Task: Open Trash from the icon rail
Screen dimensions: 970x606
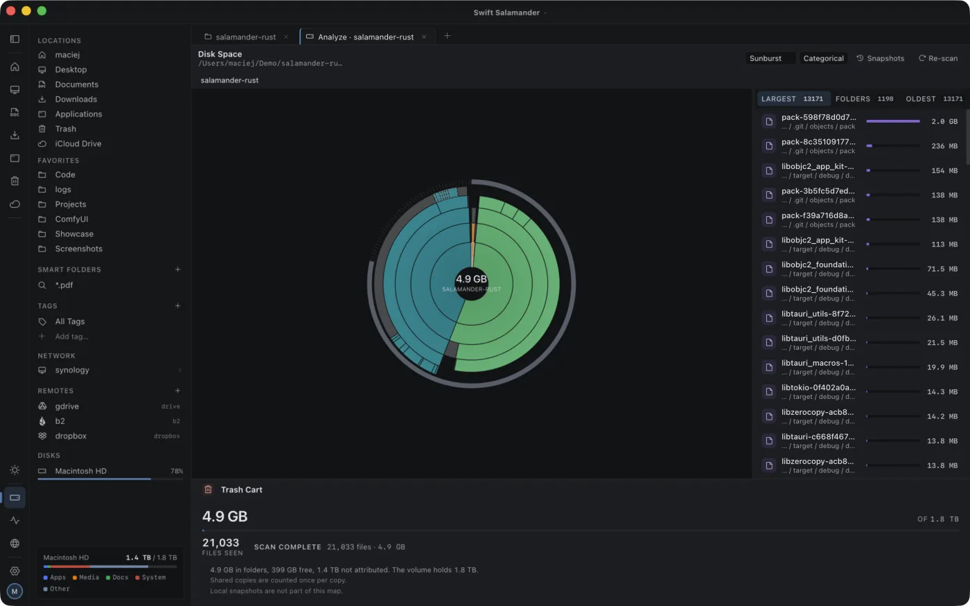Action: click(15, 181)
